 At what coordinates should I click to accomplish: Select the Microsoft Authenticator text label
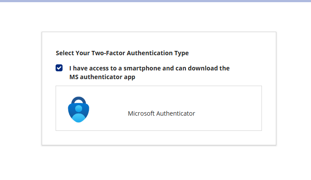tap(161, 113)
